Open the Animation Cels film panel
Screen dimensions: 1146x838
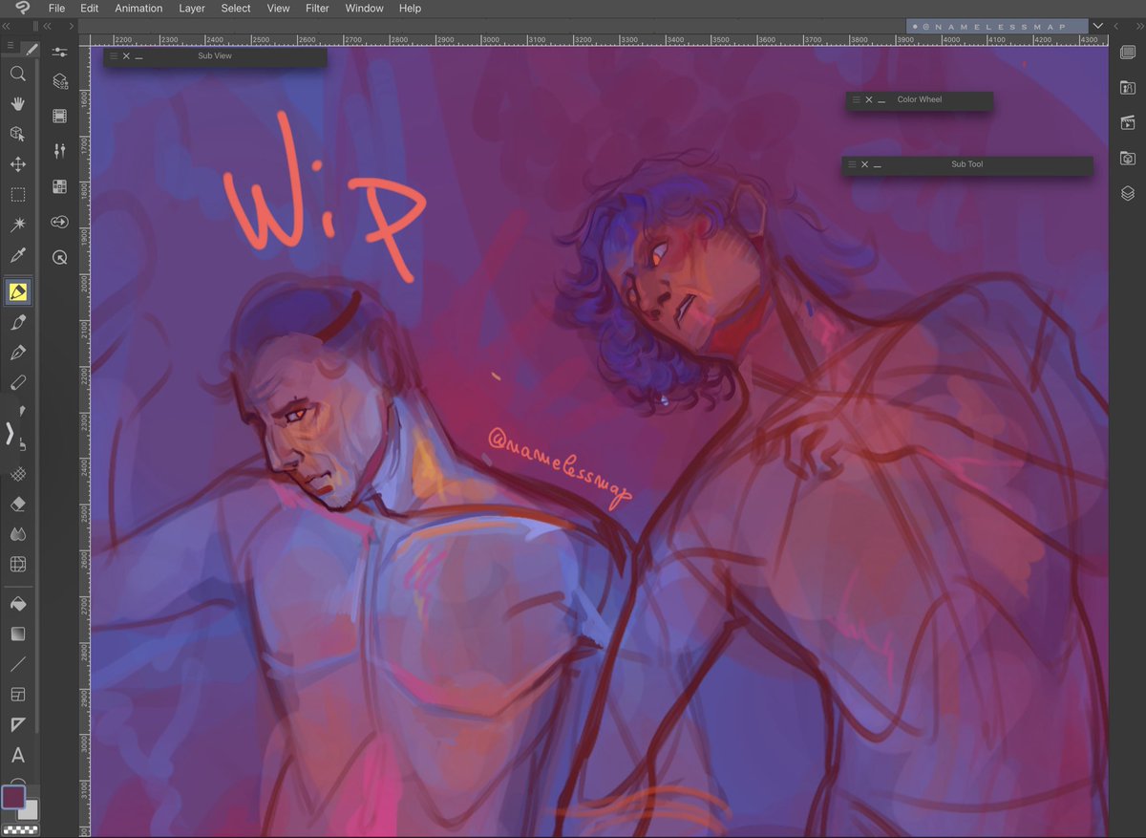(x=59, y=117)
